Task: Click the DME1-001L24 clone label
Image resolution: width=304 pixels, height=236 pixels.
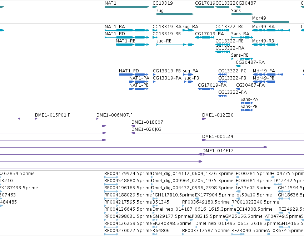Action: coord(218,137)
